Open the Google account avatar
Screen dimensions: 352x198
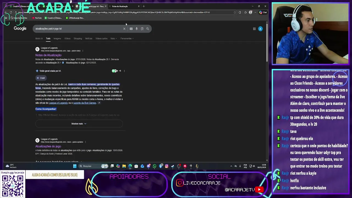point(260,29)
